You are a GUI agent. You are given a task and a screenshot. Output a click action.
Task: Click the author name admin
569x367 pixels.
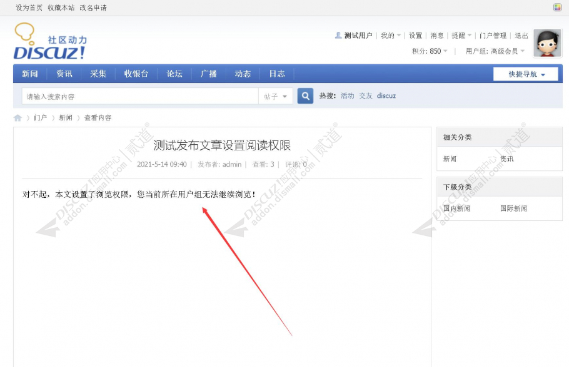coord(232,165)
